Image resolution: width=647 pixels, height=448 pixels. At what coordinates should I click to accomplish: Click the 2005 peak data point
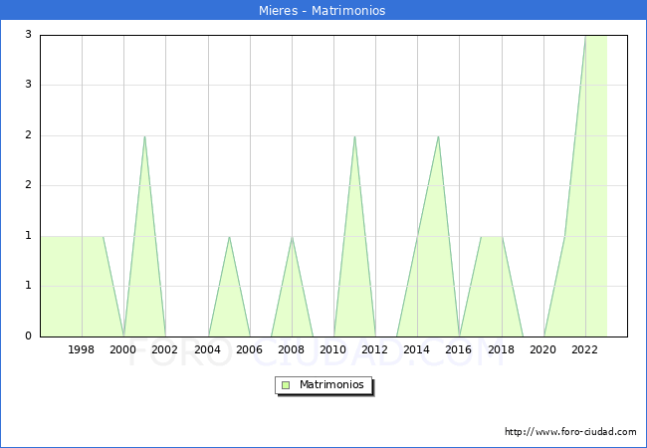[229, 237]
